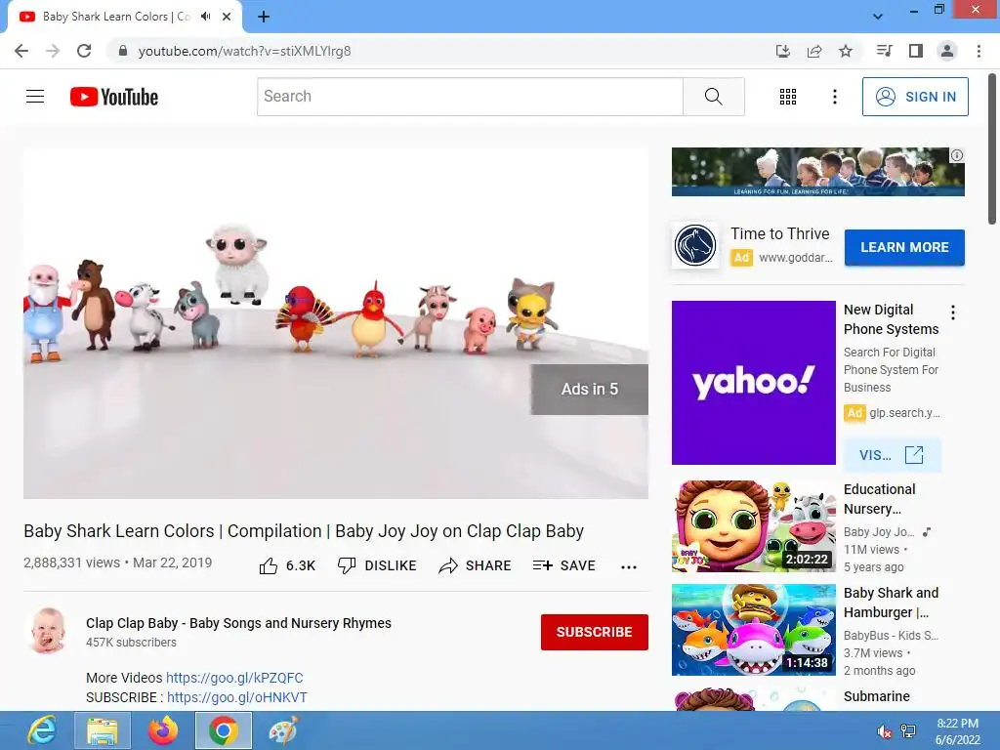Reload the page

coord(84,51)
